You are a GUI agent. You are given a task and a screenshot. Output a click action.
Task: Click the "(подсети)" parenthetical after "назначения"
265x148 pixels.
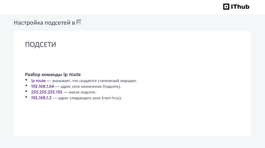[111, 87]
